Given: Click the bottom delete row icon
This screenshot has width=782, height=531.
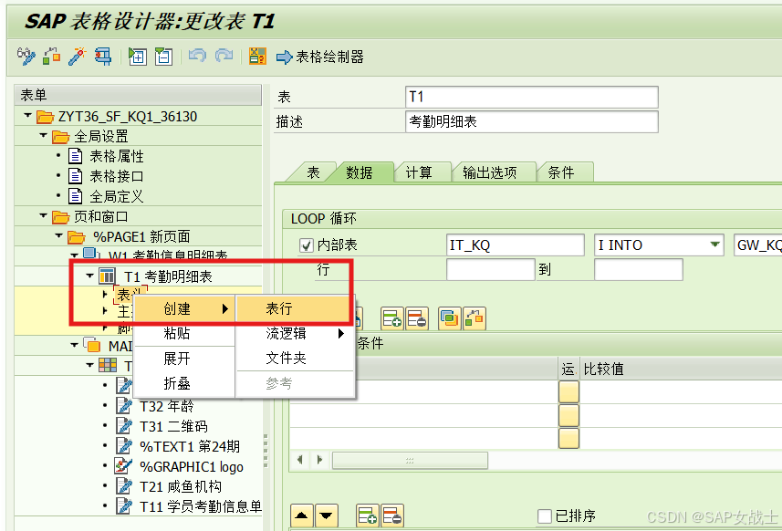Looking at the screenshot, I should pos(392,515).
